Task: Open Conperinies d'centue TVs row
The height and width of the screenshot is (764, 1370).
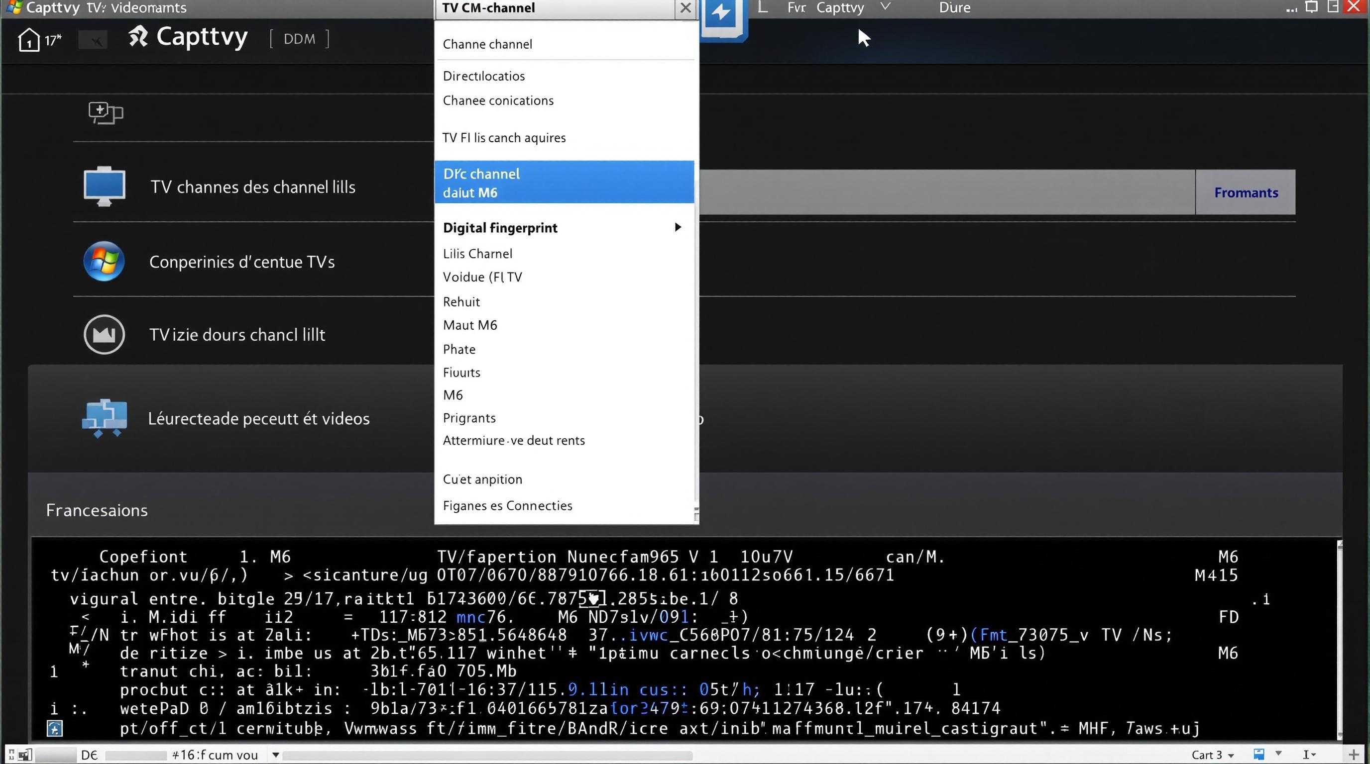Action: (x=241, y=262)
